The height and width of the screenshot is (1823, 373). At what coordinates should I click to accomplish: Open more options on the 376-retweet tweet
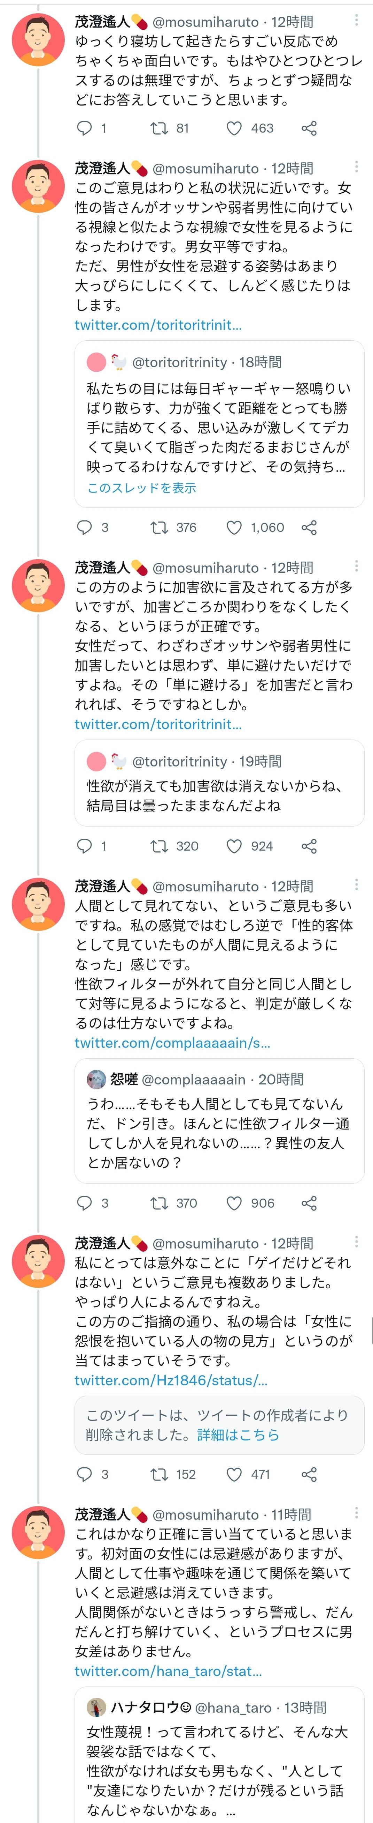356,167
